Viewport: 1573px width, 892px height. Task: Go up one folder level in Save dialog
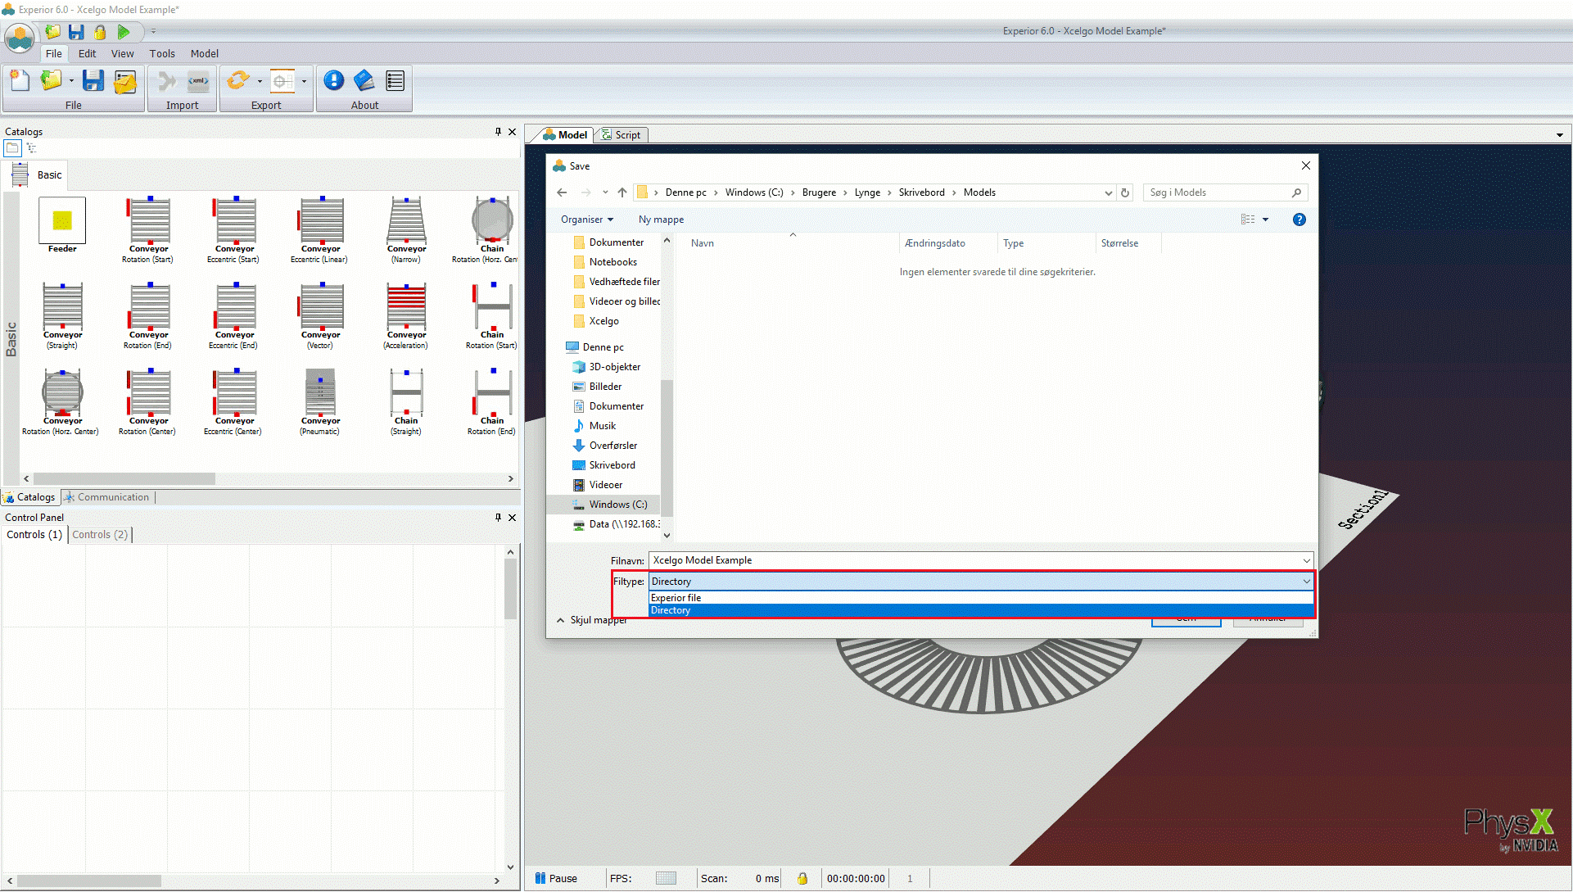click(x=622, y=192)
